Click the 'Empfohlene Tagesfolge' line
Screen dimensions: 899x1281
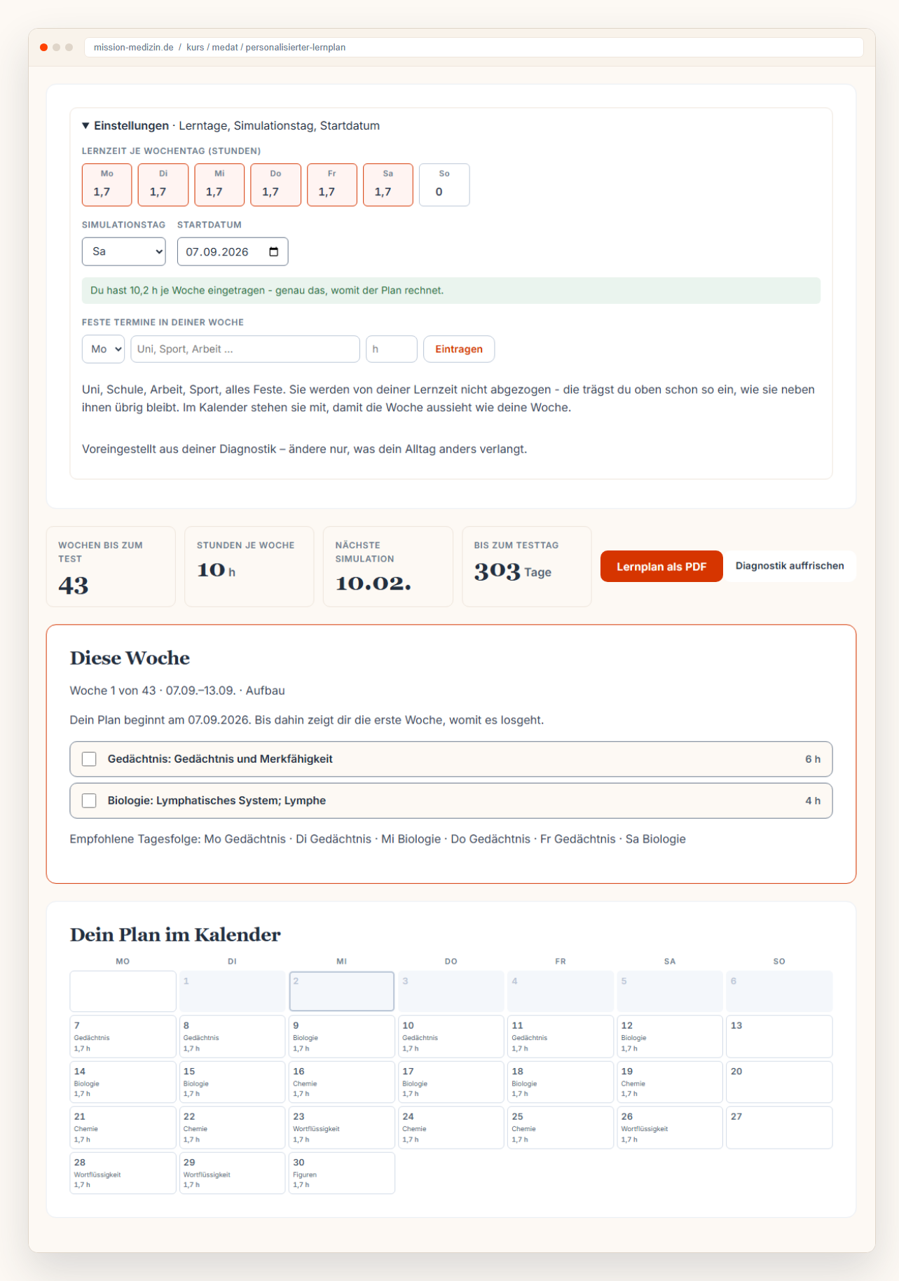tap(378, 839)
